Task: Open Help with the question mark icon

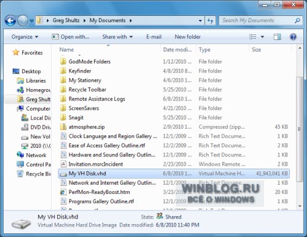Action: point(293,37)
